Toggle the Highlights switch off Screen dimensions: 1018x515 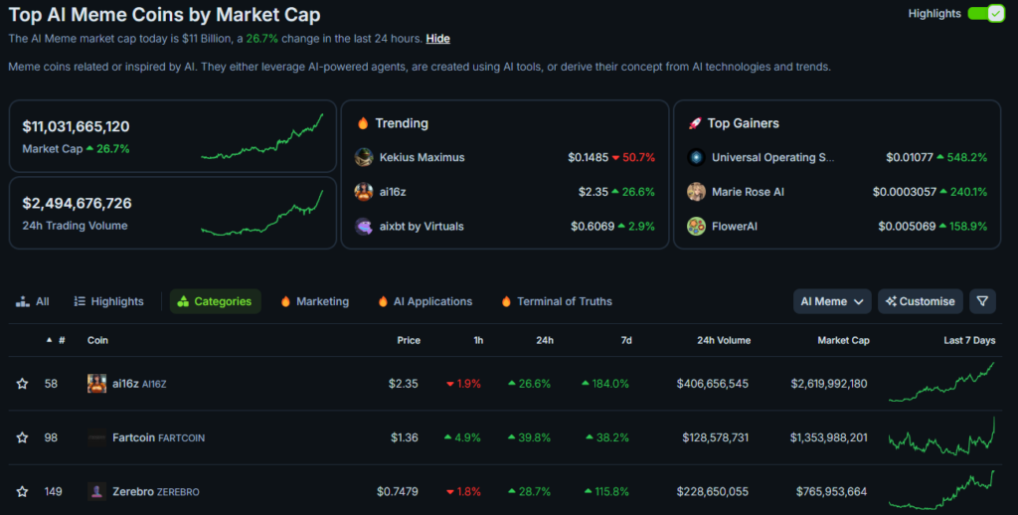[x=985, y=14]
